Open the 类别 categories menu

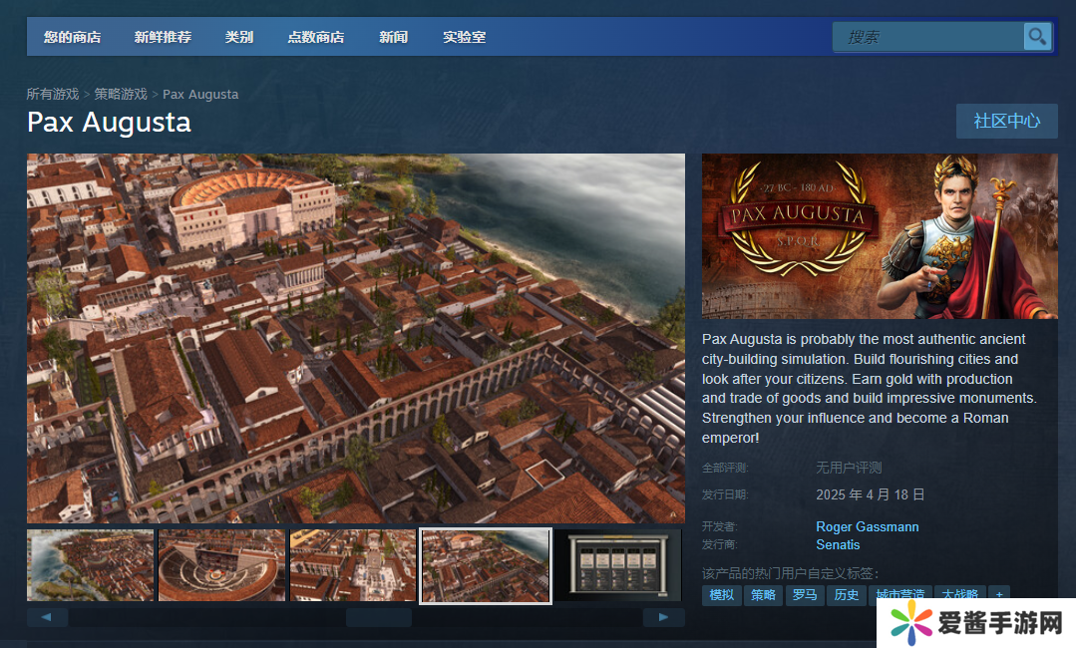pyautogui.click(x=239, y=37)
